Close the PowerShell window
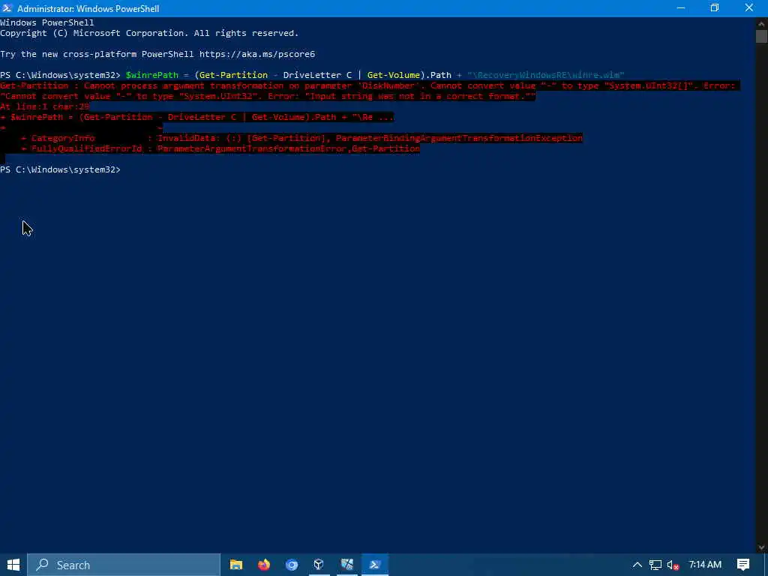Image resolution: width=768 pixels, height=576 pixels. pos(749,8)
